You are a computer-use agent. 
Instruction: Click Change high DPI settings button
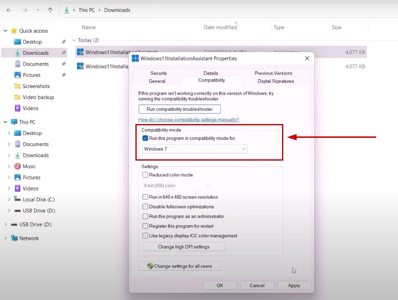click(x=184, y=246)
